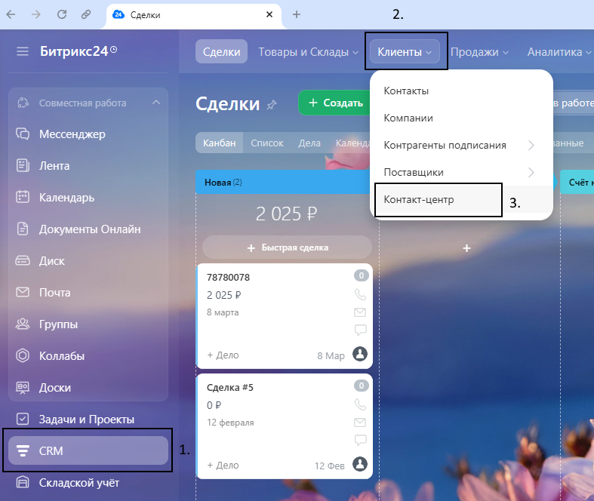Click + Дело on Сделка #5
594x501 pixels.
pyautogui.click(x=223, y=466)
